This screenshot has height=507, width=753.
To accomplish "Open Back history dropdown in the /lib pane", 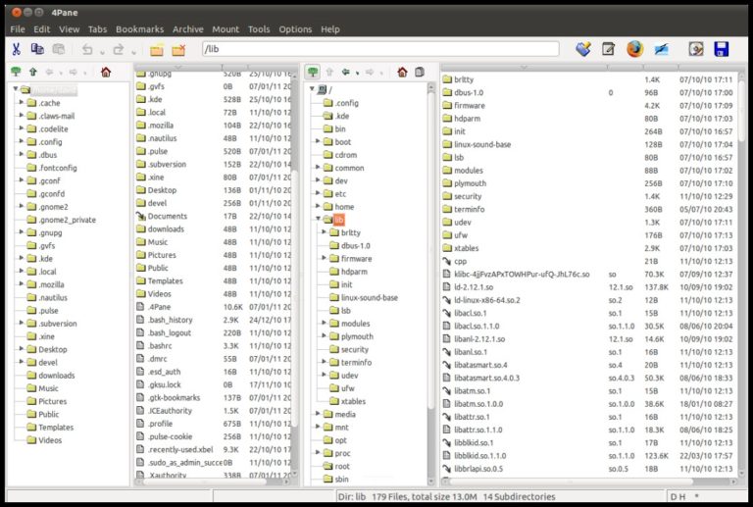I will pos(357,74).
